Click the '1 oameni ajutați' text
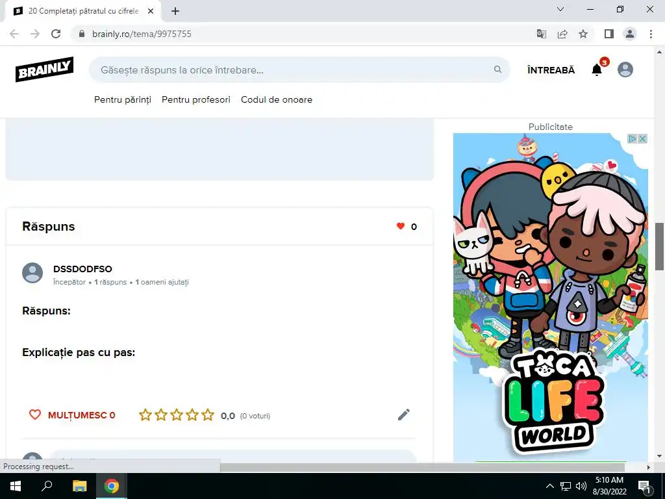This screenshot has height=499, width=665. (x=162, y=282)
